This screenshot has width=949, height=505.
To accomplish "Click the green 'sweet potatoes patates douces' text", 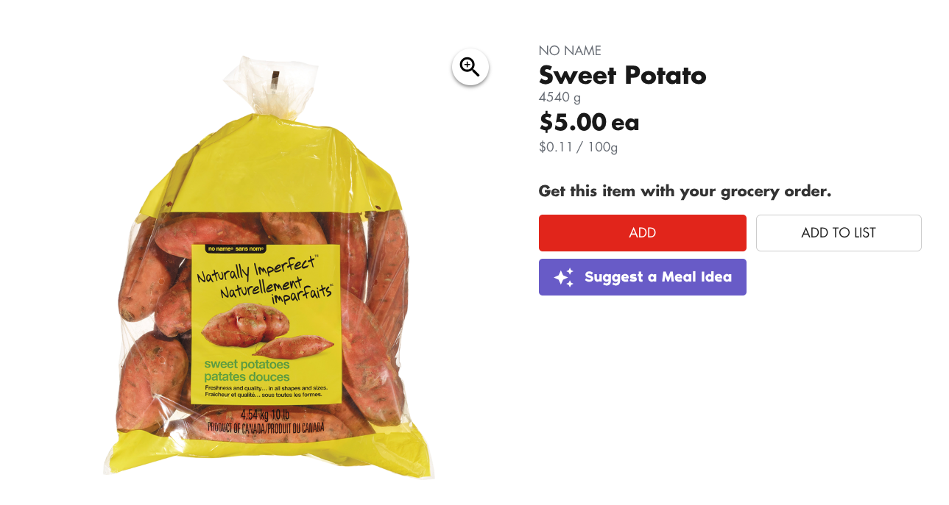I will pos(247,370).
